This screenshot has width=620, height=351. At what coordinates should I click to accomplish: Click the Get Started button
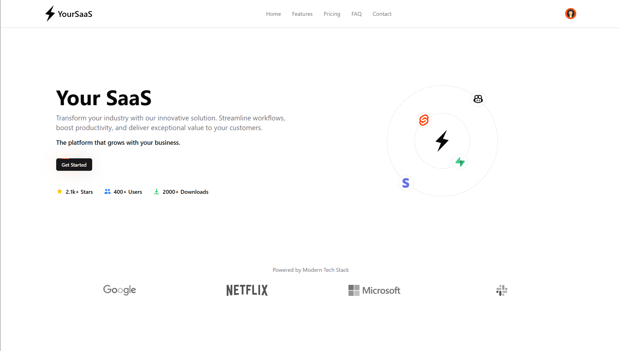(74, 165)
